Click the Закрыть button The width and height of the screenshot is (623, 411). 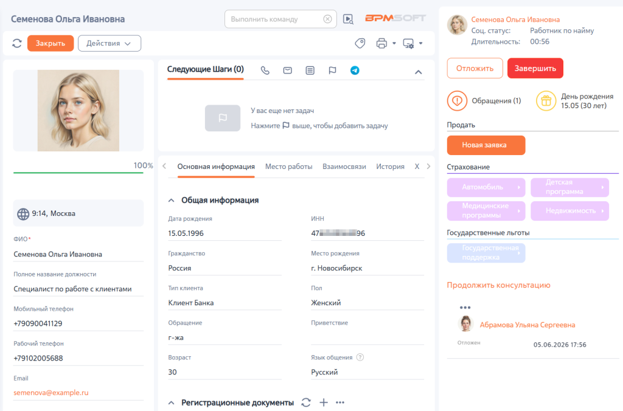(x=50, y=43)
